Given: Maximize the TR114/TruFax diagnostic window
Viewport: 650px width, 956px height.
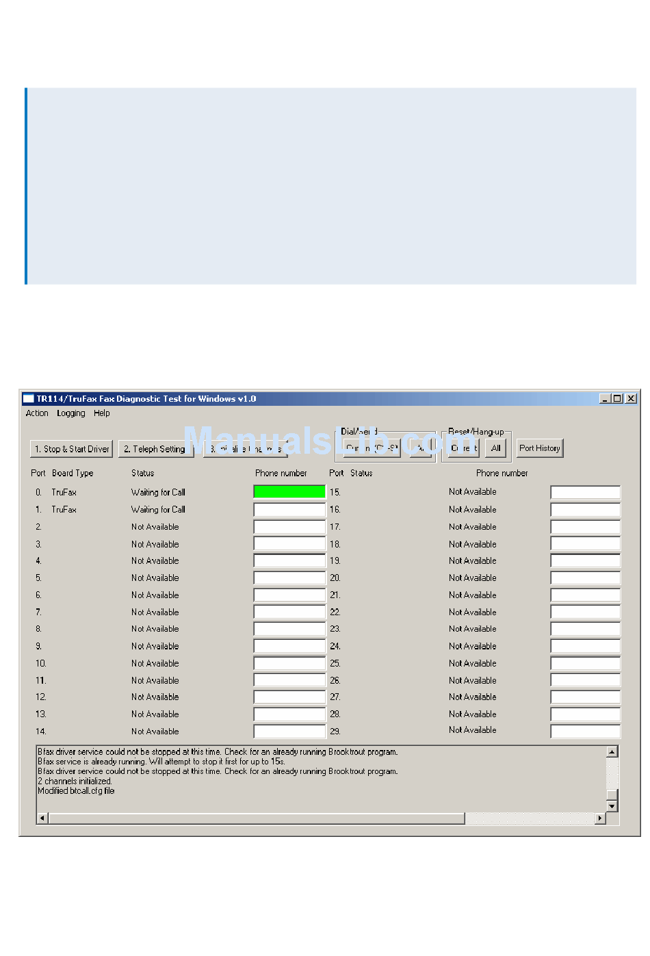Looking at the screenshot, I should pyautogui.click(x=617, y=398).
